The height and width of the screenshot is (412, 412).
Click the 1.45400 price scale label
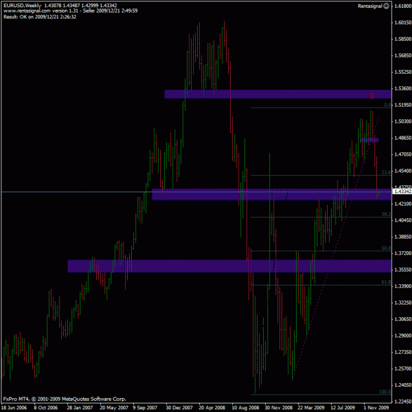click(x=403, y=171)
